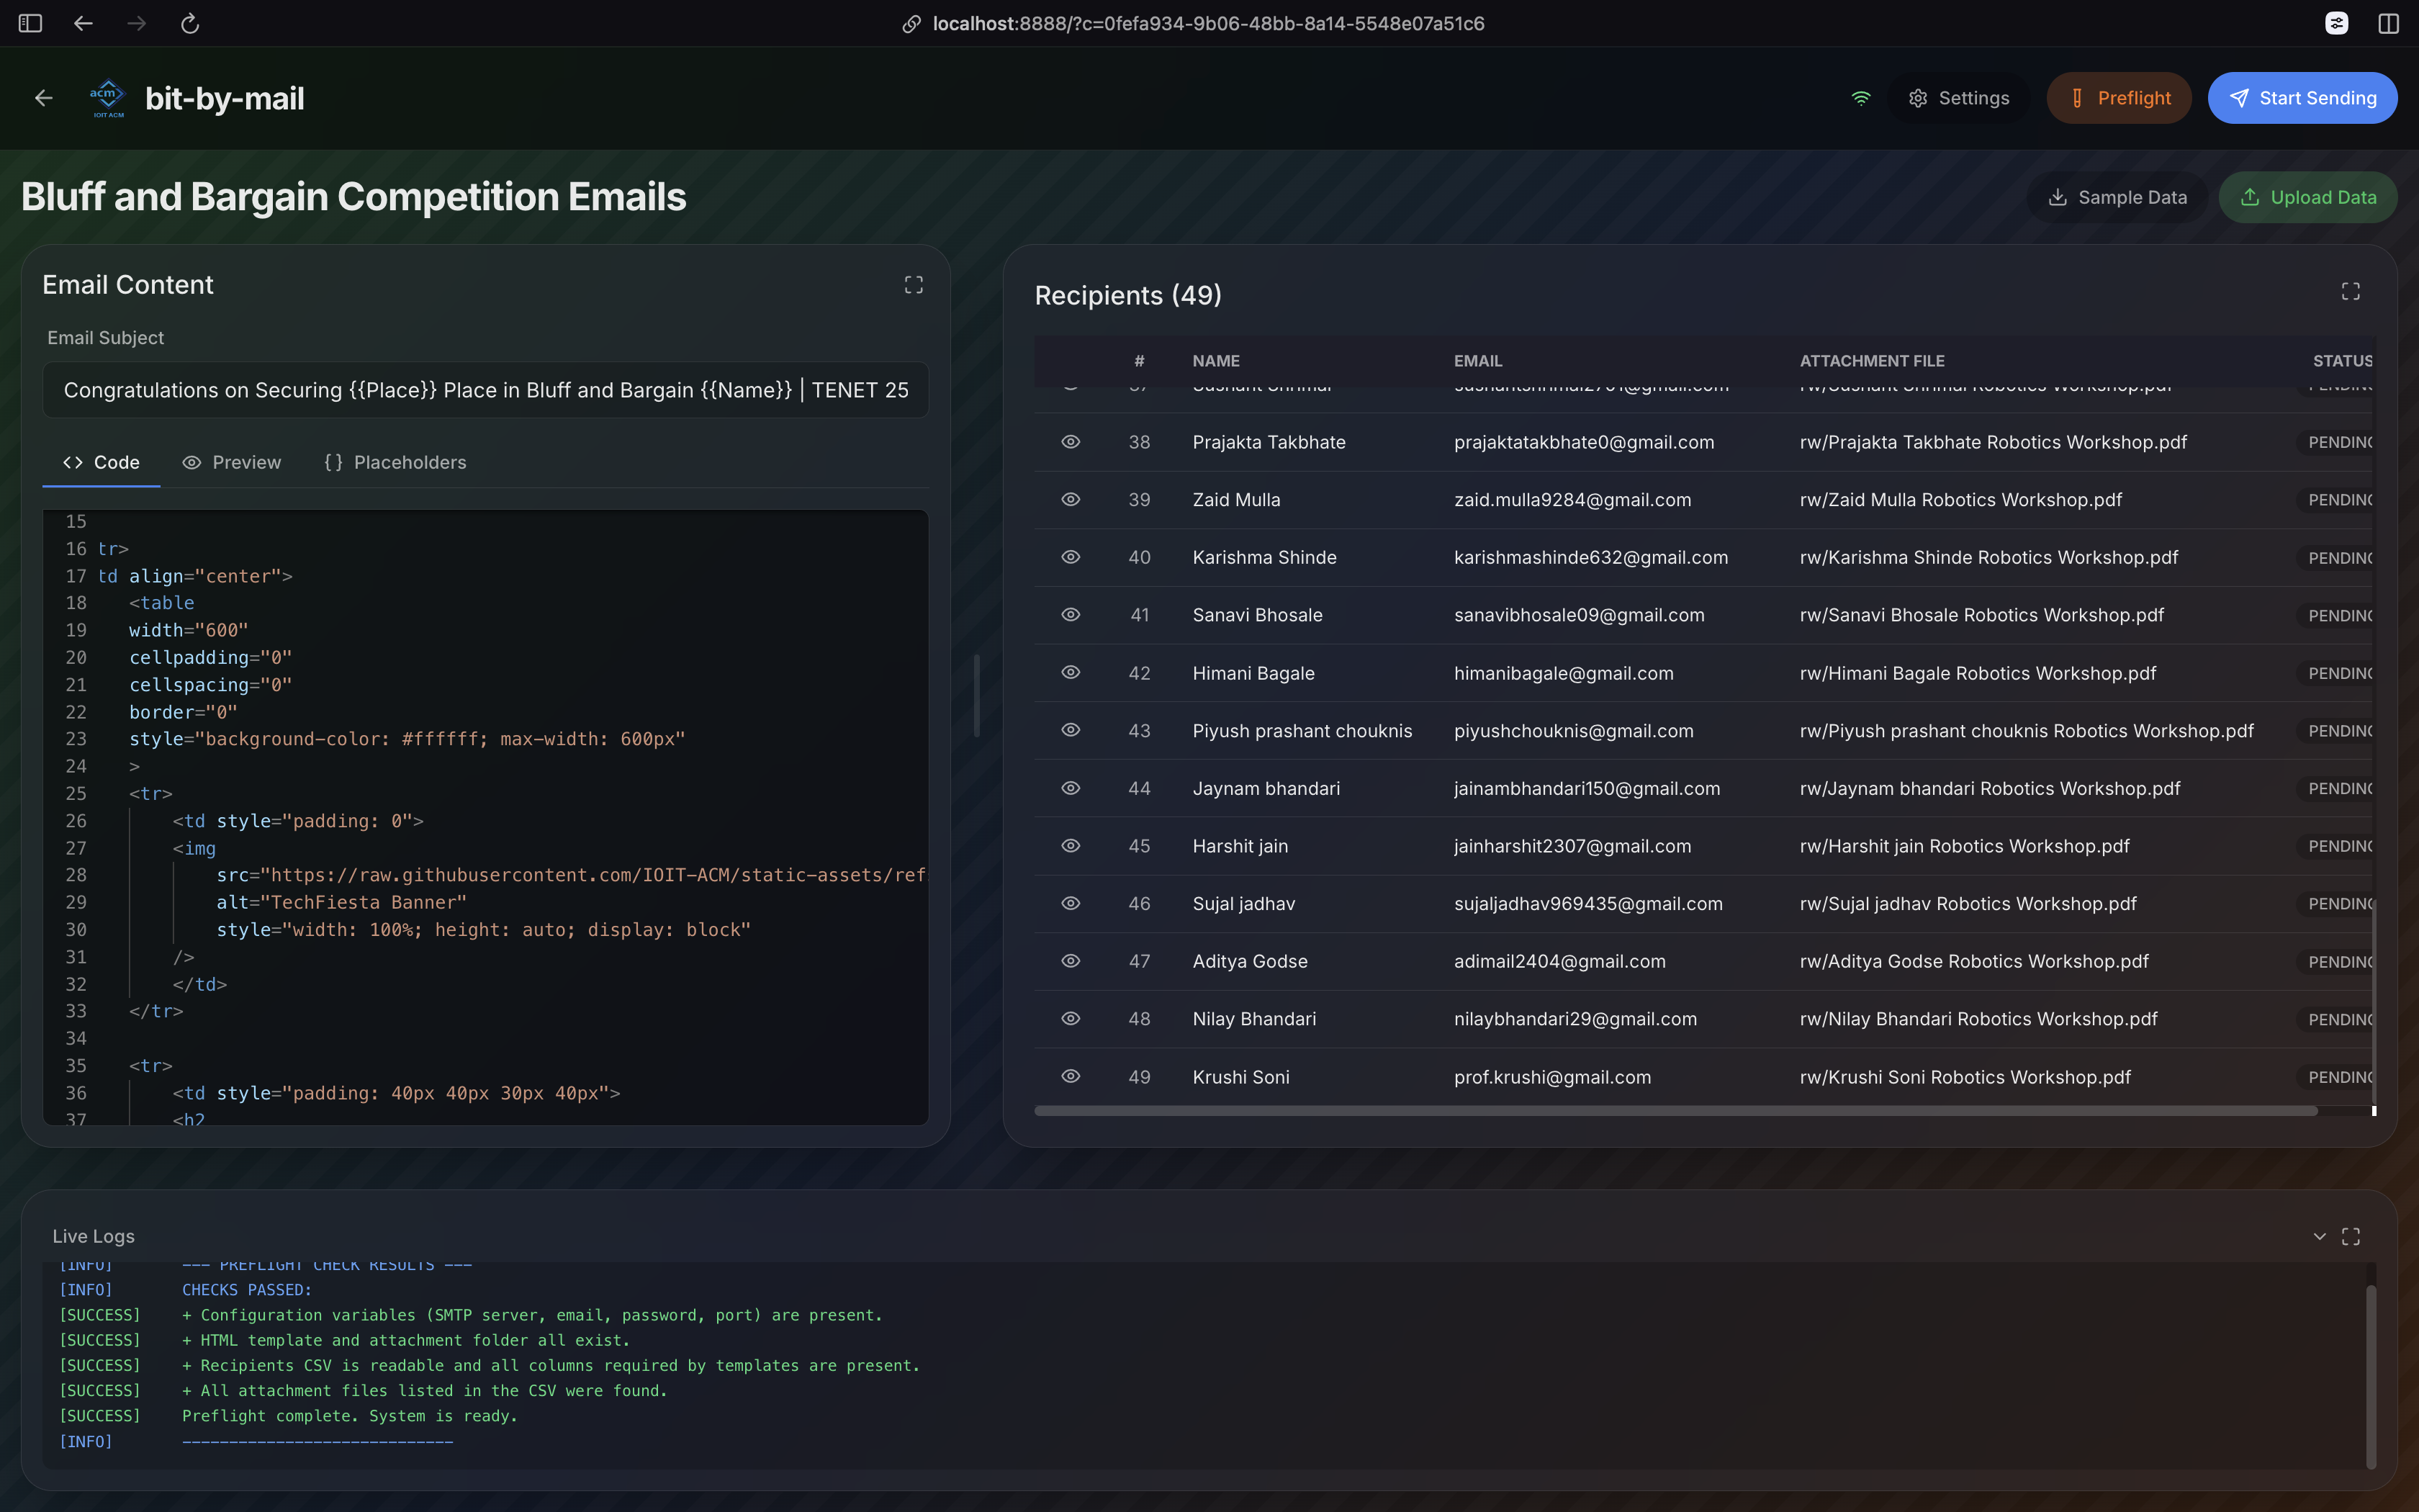This screenshot has width=2419, height=1512.
Task: Click the app back arrow beside logo
Action: click(x=43, y=98)
